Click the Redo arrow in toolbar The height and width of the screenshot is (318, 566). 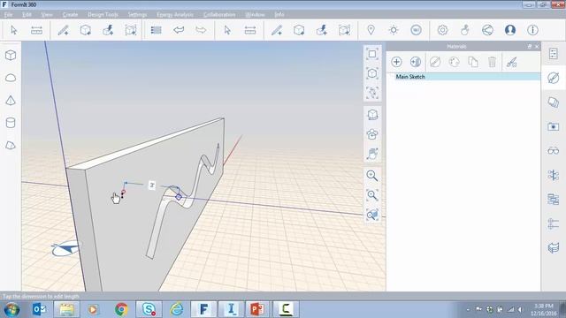[201, 30]
